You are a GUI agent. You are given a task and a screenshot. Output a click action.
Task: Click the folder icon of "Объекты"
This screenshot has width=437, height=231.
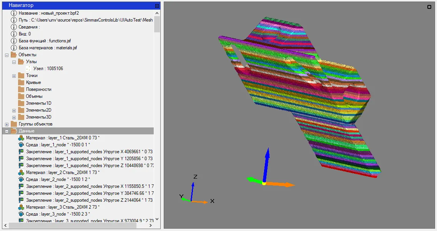tap(14, 54)
